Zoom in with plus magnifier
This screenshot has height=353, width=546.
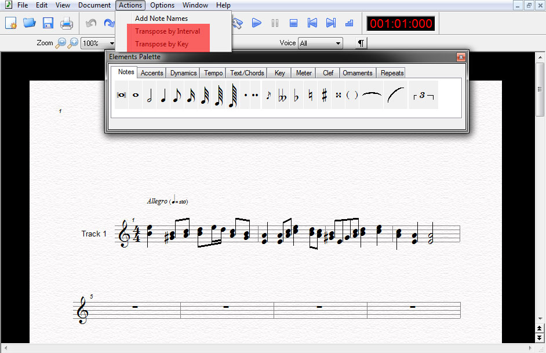(x=73, y=43)
